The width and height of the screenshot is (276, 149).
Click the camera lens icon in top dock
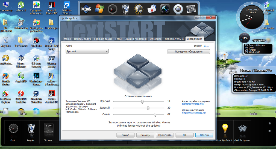point(165,9)
